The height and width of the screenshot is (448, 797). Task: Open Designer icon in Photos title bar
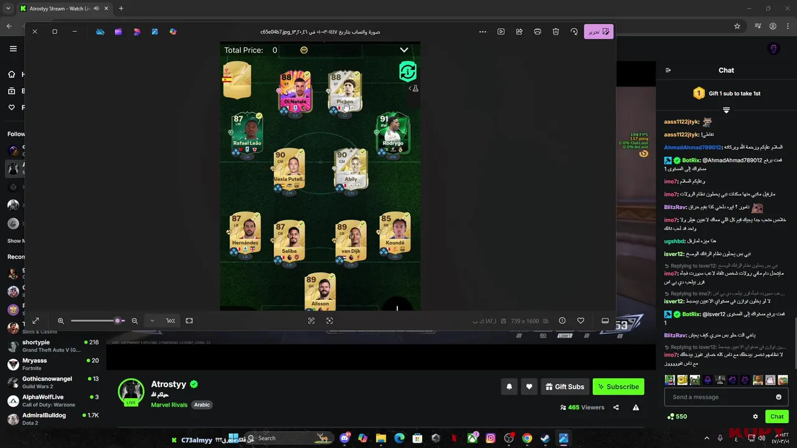[x=136, y=32]
